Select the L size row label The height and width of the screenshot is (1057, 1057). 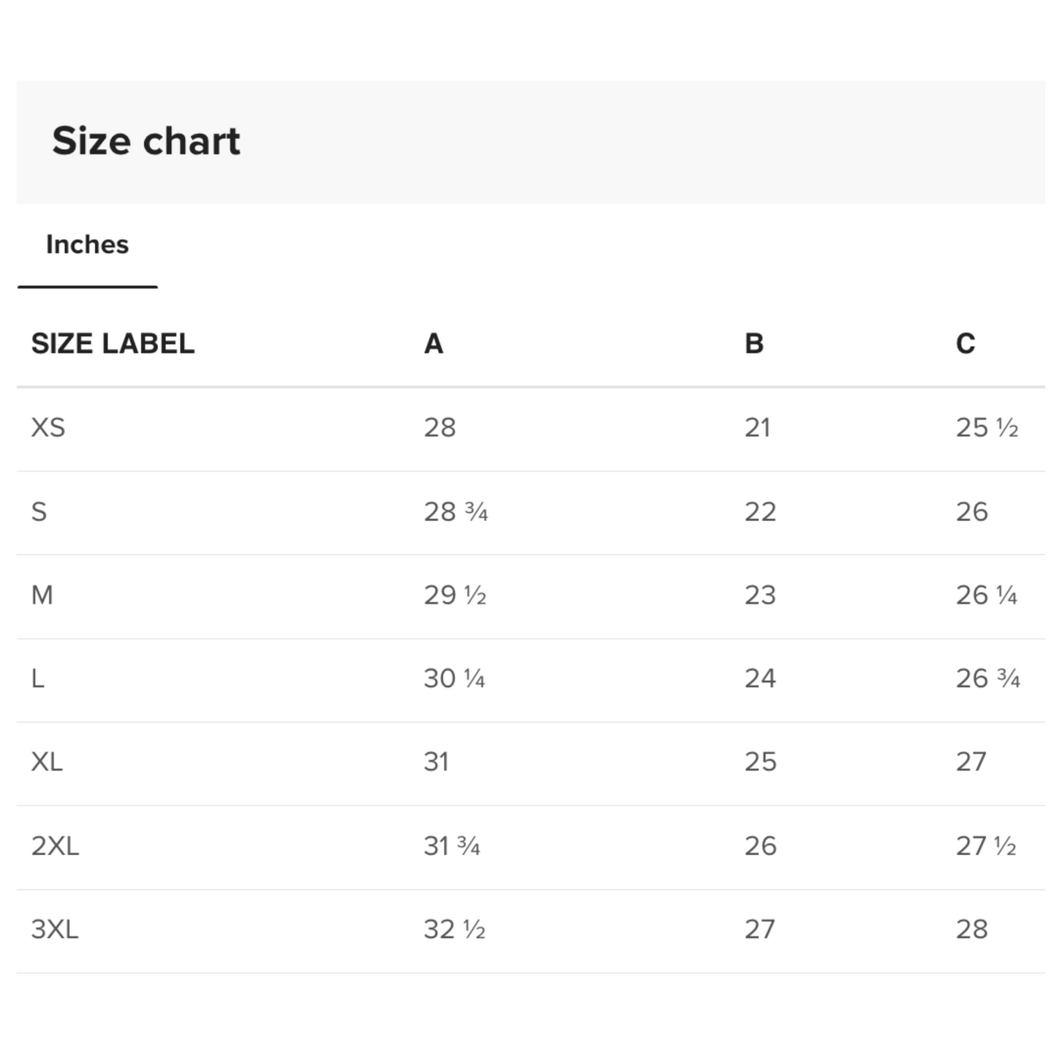click(x=38, y=679)
